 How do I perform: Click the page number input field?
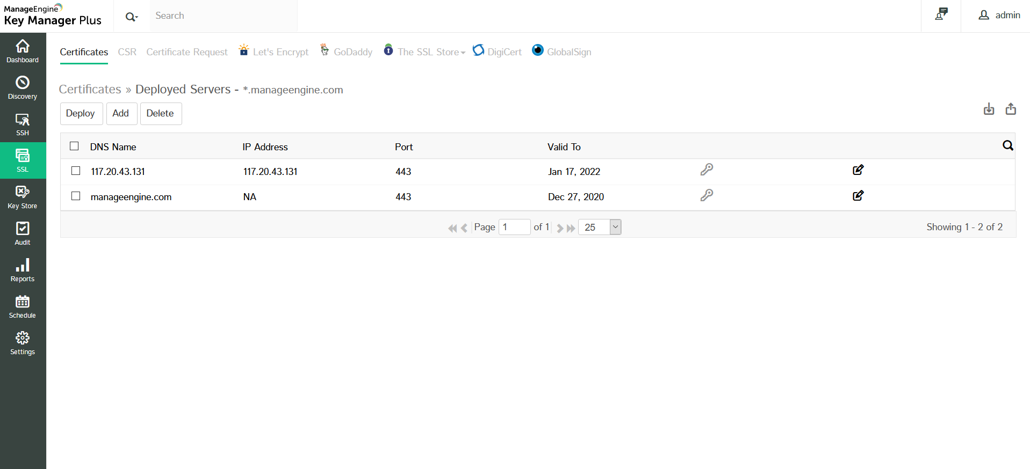[x=514, y=227]
